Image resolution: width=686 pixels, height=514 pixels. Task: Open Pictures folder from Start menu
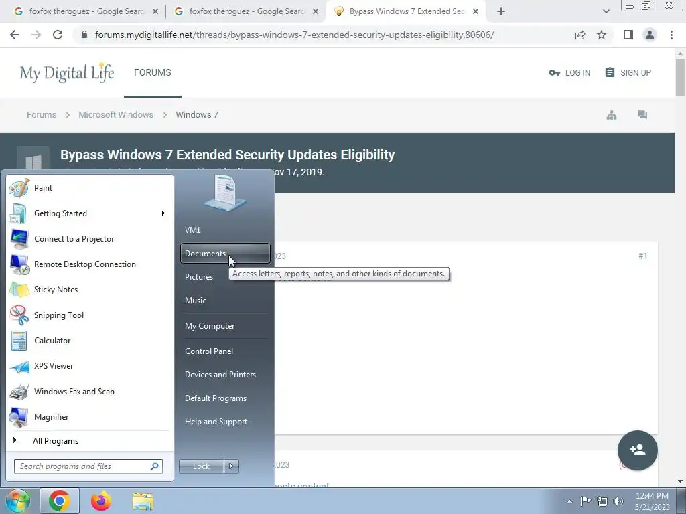[199, 277]
